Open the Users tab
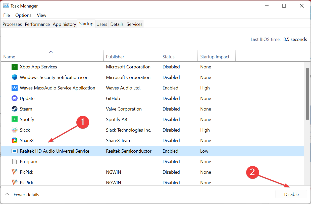Viewport: 311px width, 204px height. pos(102,24)
